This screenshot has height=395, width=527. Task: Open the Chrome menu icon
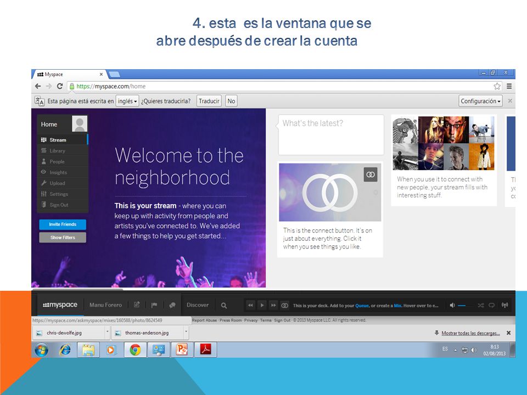pyautogui.click(x=509, y=86)
